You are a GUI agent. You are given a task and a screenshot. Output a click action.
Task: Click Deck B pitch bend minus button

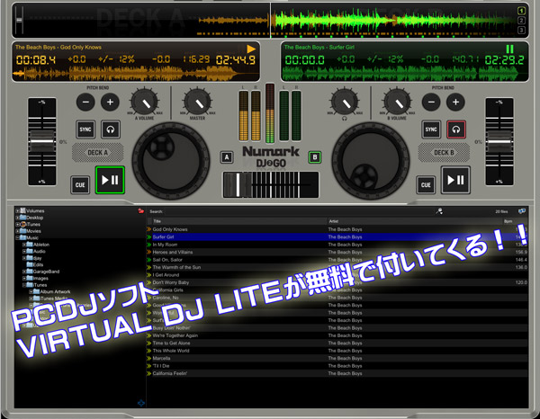click(431, 103)
